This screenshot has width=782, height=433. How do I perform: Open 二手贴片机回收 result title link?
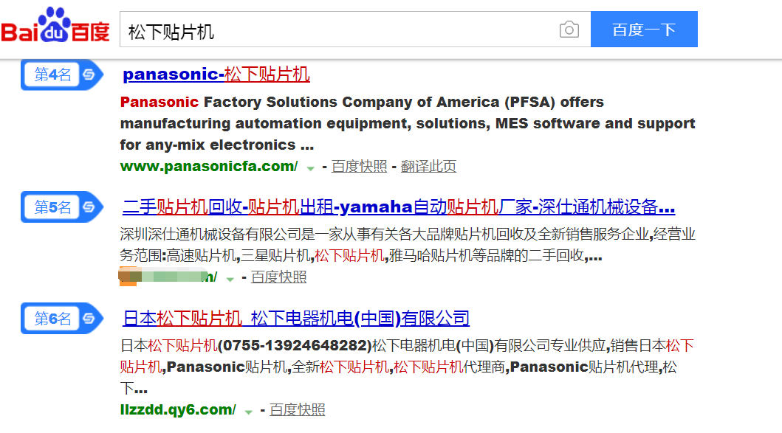click(x=399, y=207)
